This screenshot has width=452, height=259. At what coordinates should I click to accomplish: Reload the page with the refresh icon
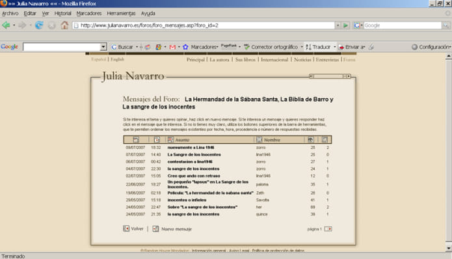point(39,25)
